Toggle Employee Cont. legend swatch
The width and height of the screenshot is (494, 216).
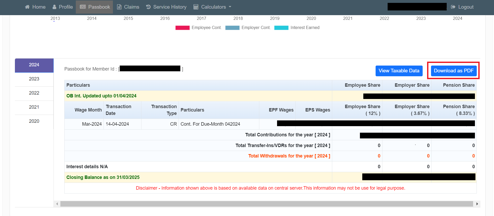182,28
